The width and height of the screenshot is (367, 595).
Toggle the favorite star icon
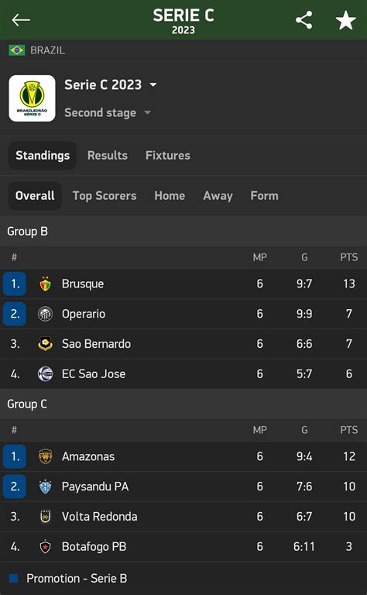click(346, 19)
